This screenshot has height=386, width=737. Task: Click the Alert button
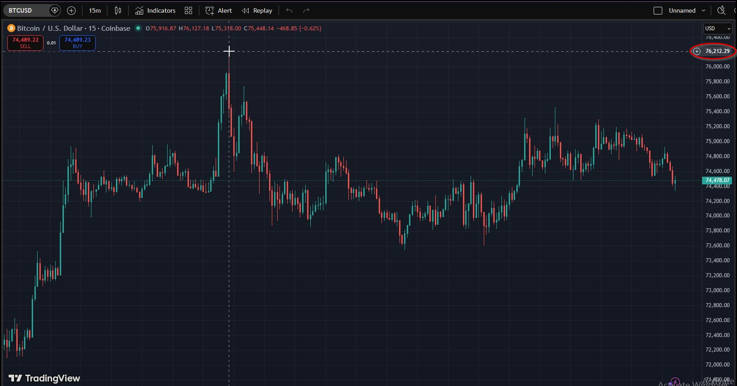pos(218,10)
